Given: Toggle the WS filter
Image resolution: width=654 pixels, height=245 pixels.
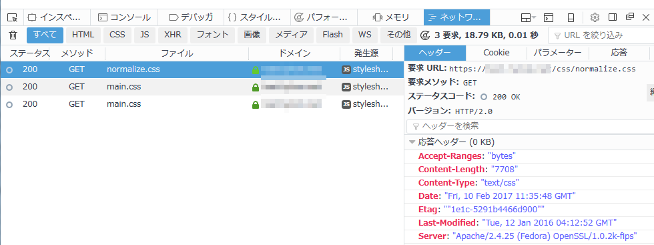Looking at the screenshot, I should [365, 35].
